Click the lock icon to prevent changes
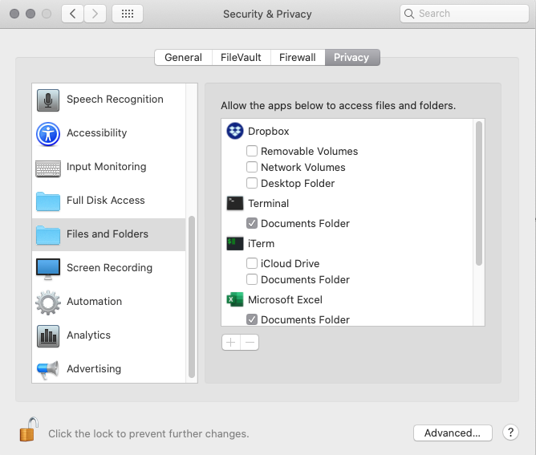Screen dimensions: 536x455 (29, 429)
